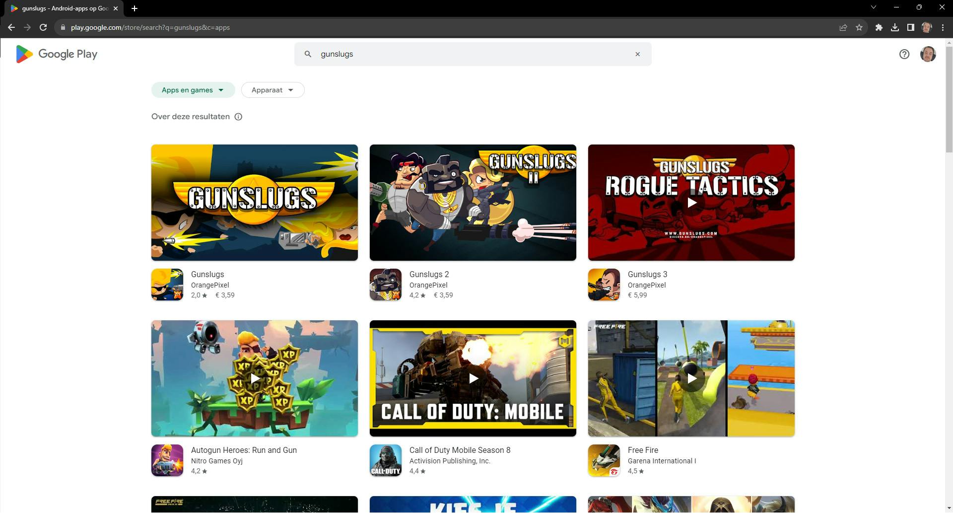Select the gunslugs browser tab
The height and width of the screenshot is (513, 953).
coord(65,8)
